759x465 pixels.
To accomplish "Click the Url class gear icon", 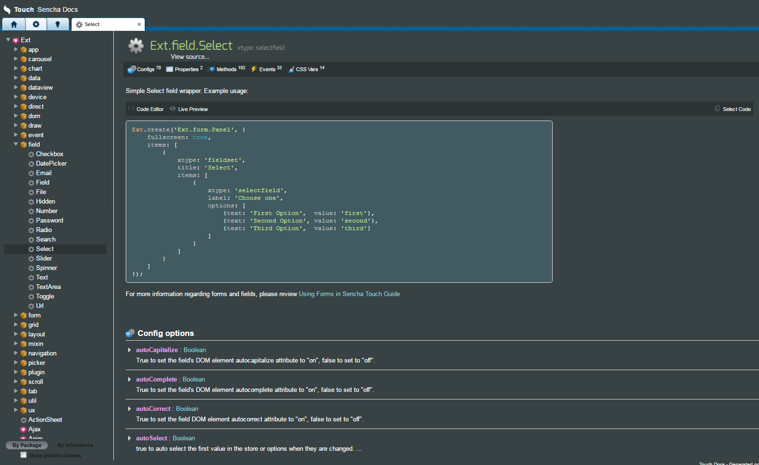I will click(x=31, y=306).
